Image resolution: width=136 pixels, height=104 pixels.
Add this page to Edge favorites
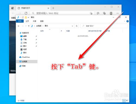click(91, 13)
